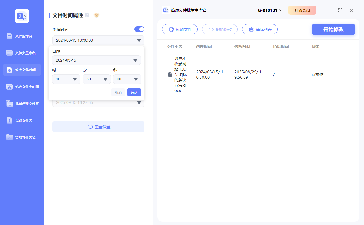Click the VIP crown icon next to the title

coord(96,15)
